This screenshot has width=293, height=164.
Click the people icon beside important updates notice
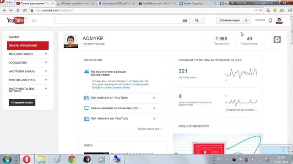[x=87, y=72]
